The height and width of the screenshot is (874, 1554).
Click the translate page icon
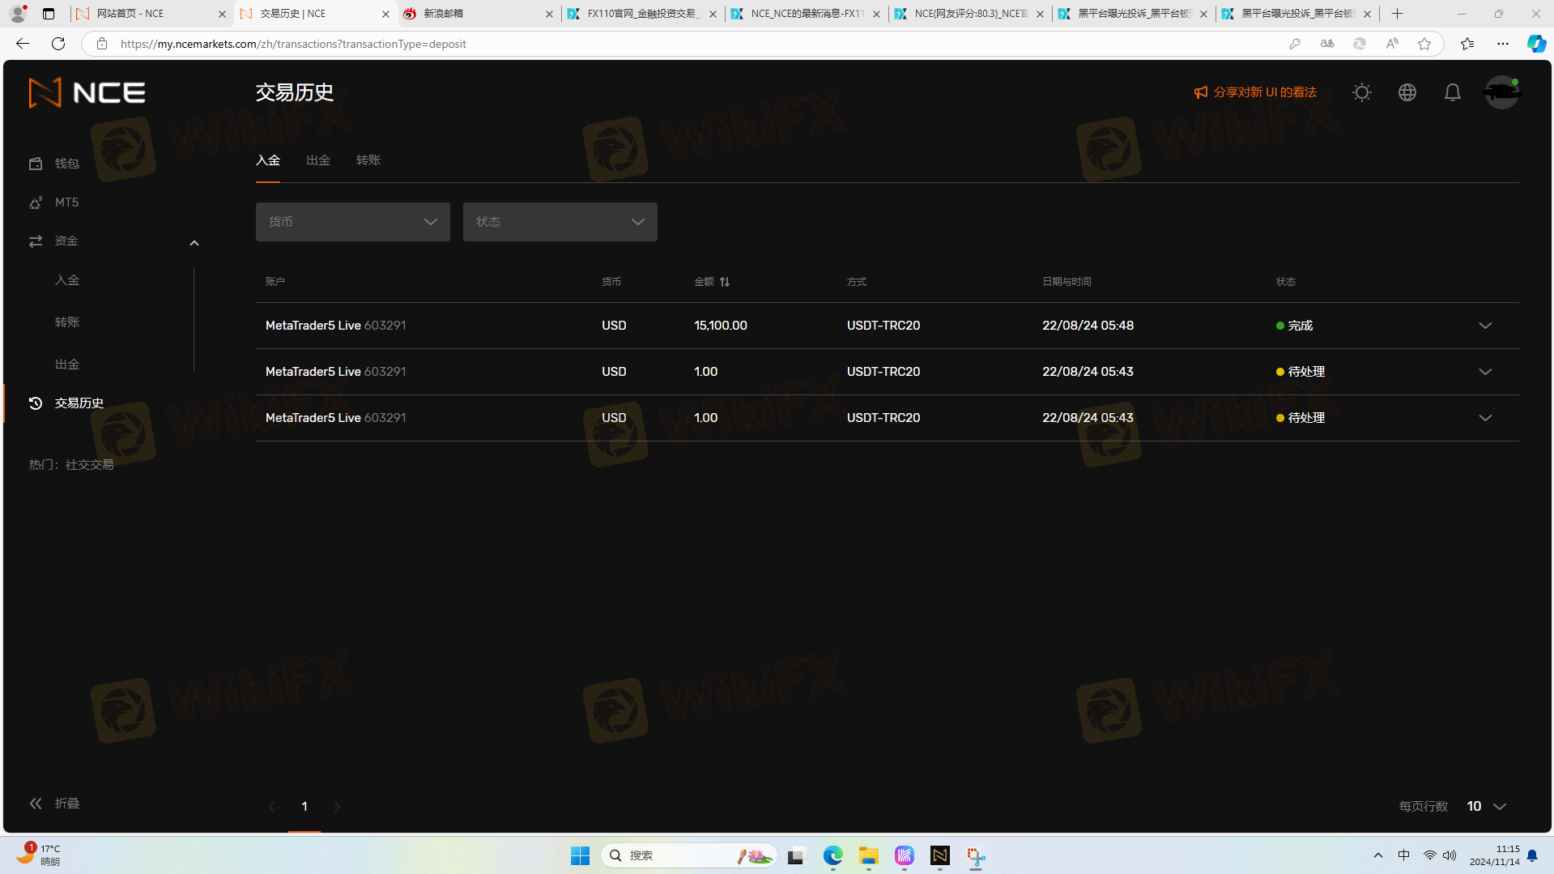[x=1327, y=44]
